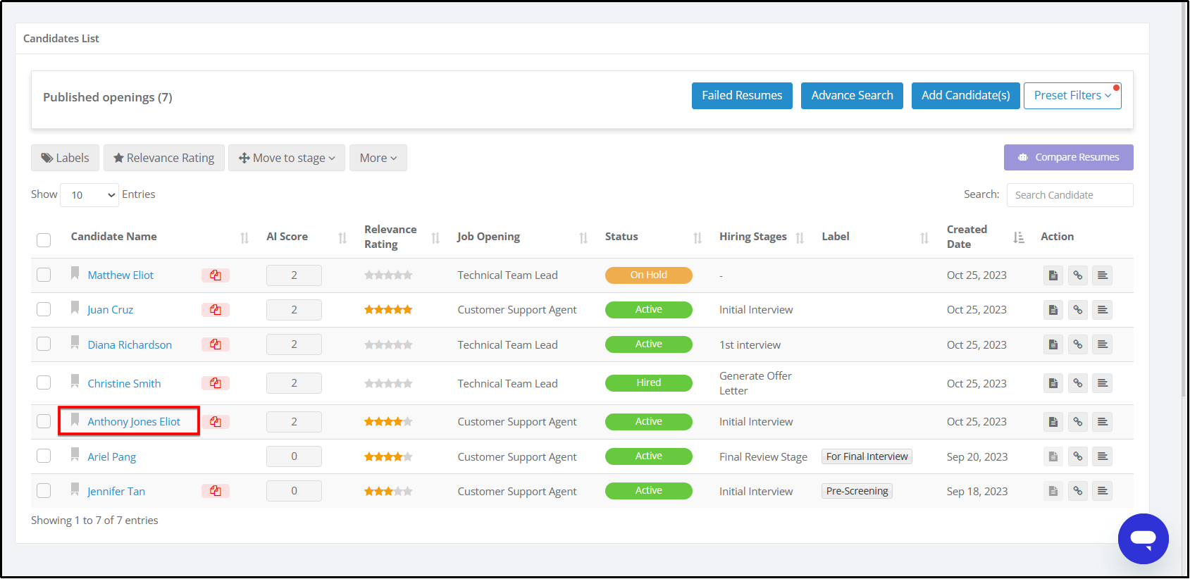
Task: Sort by Hiring Stages column arrows
Action: [x=800, y=238]
